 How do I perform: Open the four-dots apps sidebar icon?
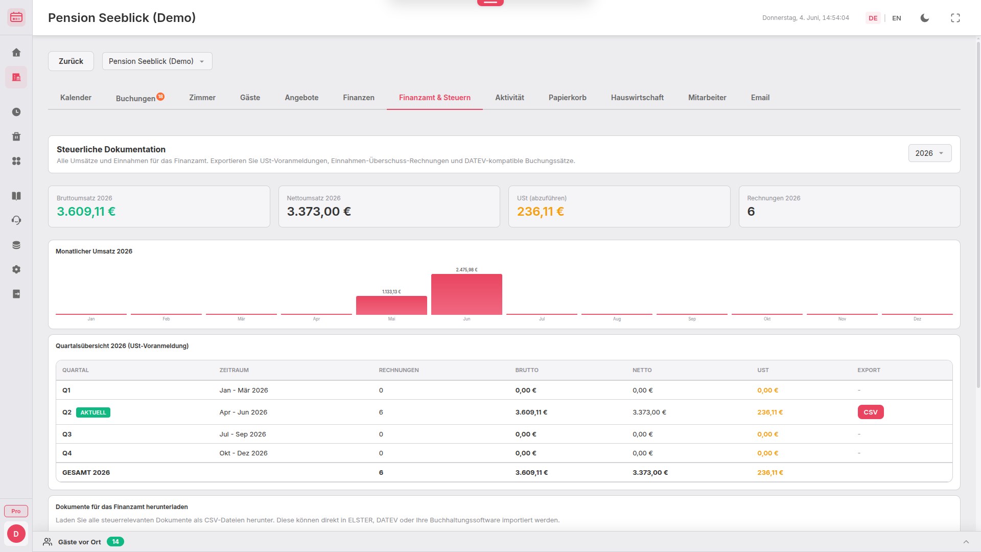click(16, 161)
